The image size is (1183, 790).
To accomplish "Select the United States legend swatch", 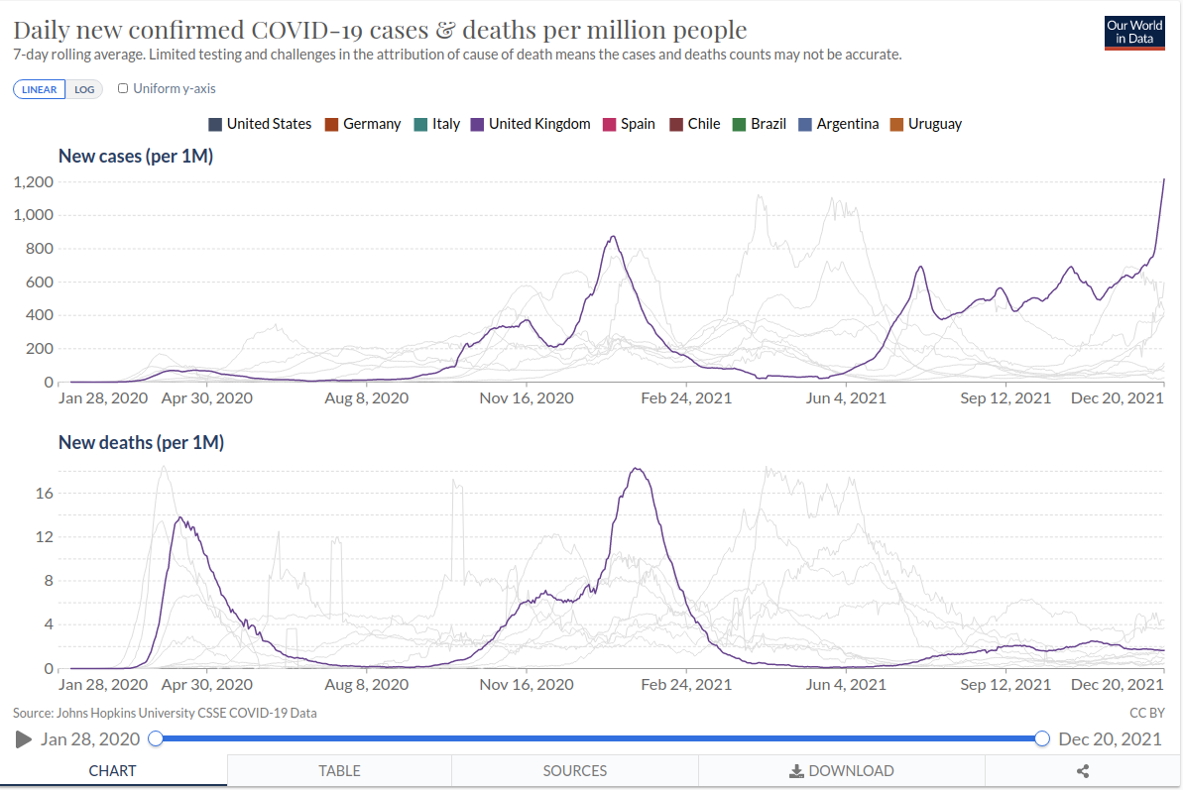I will click(215, 124).
